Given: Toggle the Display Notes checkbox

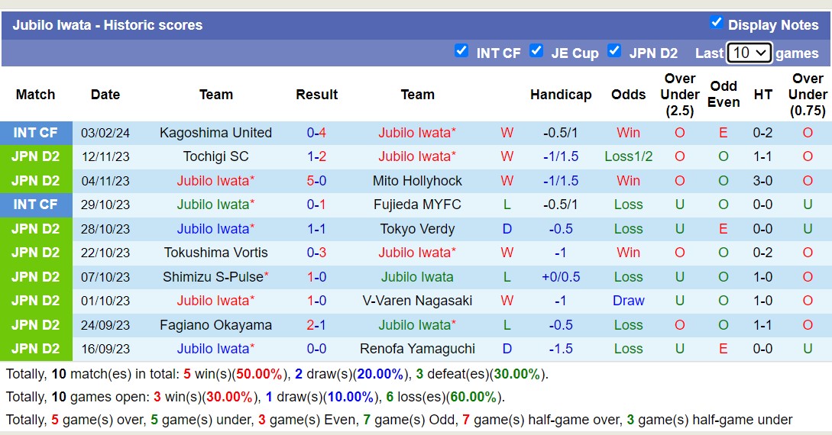Looking at the screenshot, I should (x=716, y=22).
